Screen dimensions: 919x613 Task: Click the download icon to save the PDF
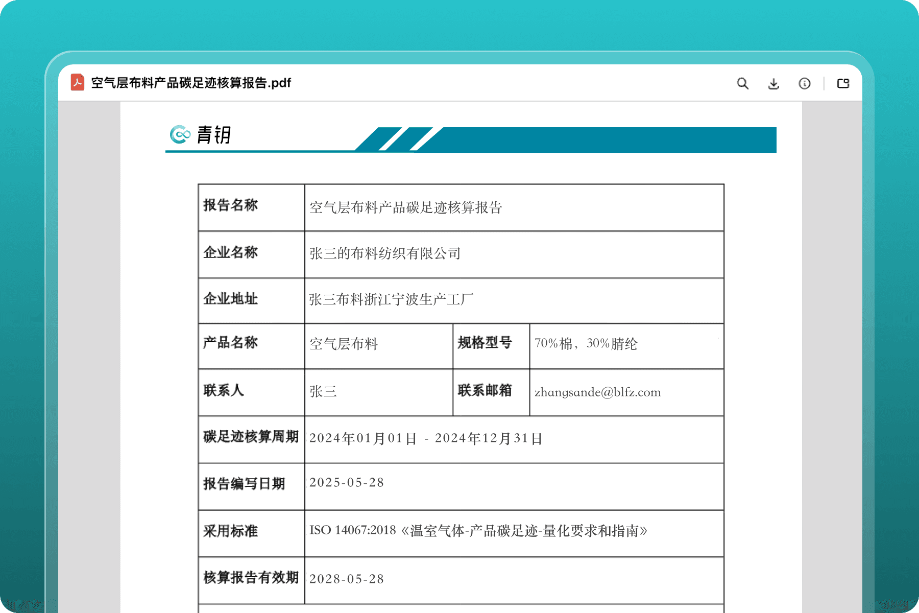pyautogui.click(x=773, y=83)
